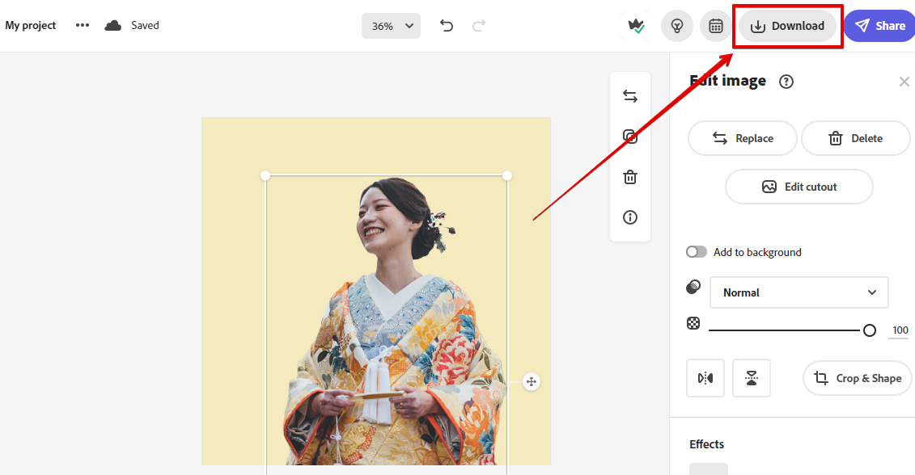Screen dimensions: 915x475
Task: Flip the image vertically
Action: point(752,378)
